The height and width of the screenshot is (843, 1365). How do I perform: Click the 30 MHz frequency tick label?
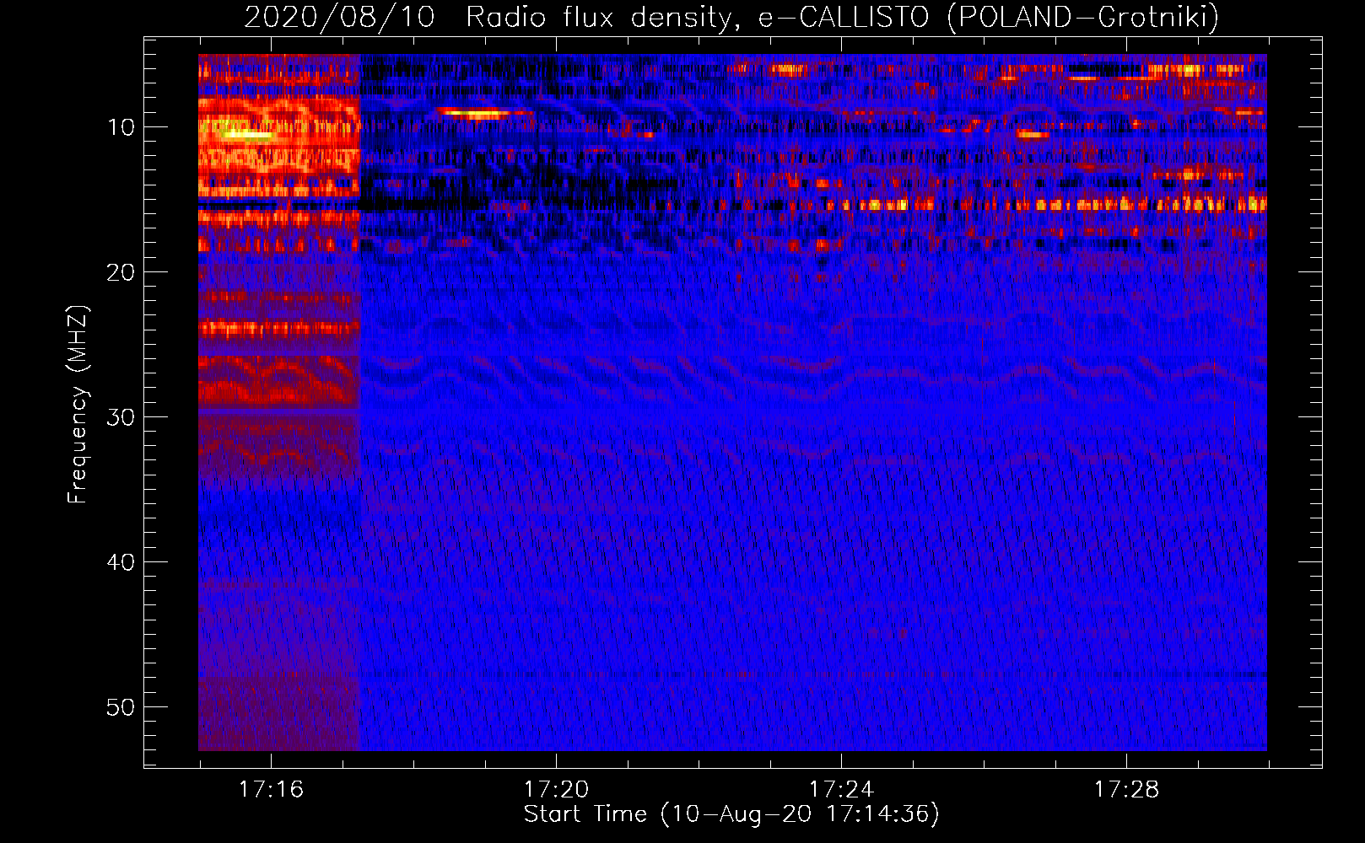click(x=121, y=417)
